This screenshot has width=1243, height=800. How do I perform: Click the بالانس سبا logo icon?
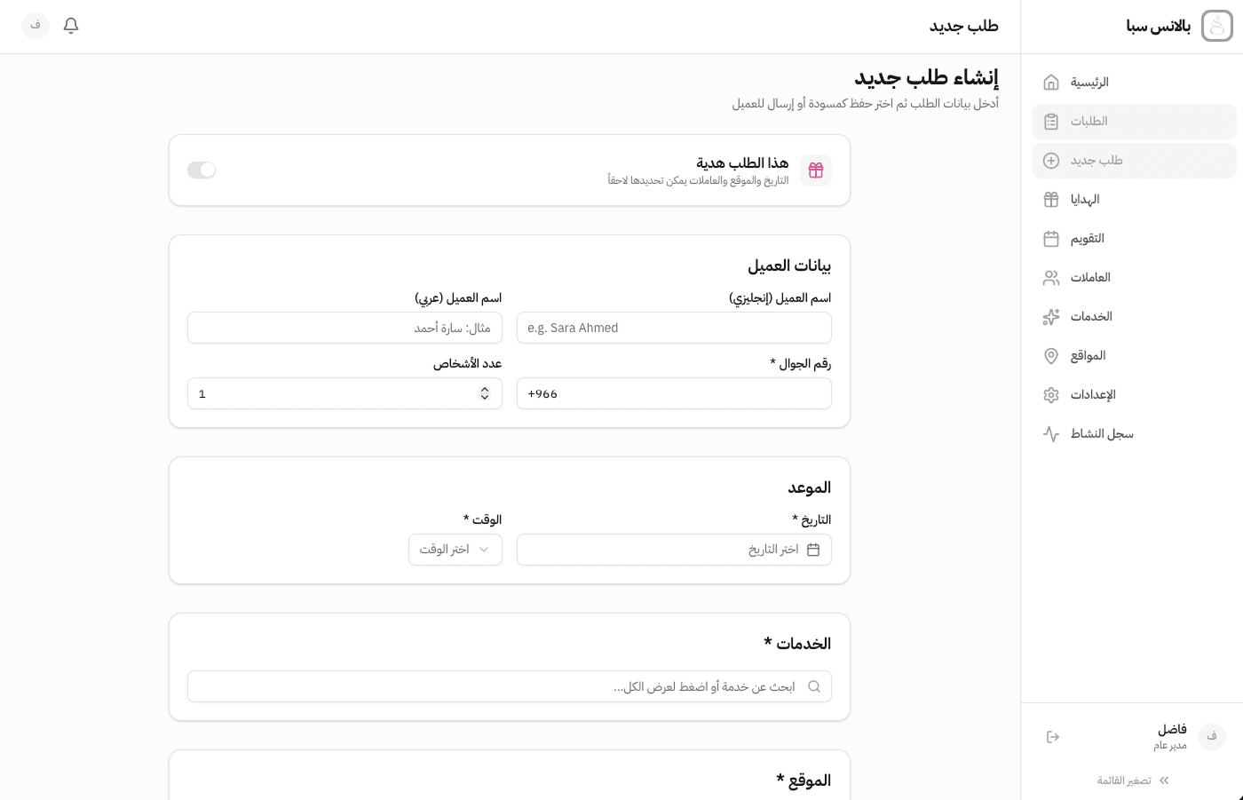(x=1216, y=27)
